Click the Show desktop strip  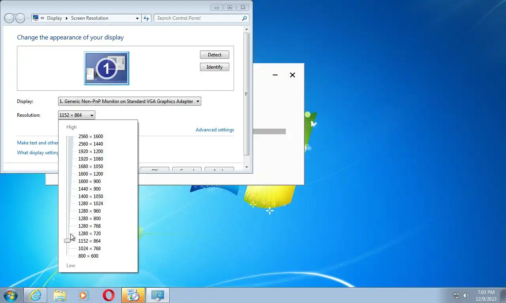503,296
